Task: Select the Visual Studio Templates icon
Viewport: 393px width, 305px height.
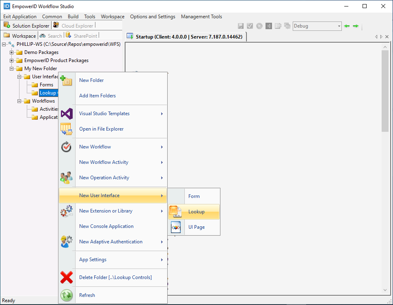Action: [67, 114]
